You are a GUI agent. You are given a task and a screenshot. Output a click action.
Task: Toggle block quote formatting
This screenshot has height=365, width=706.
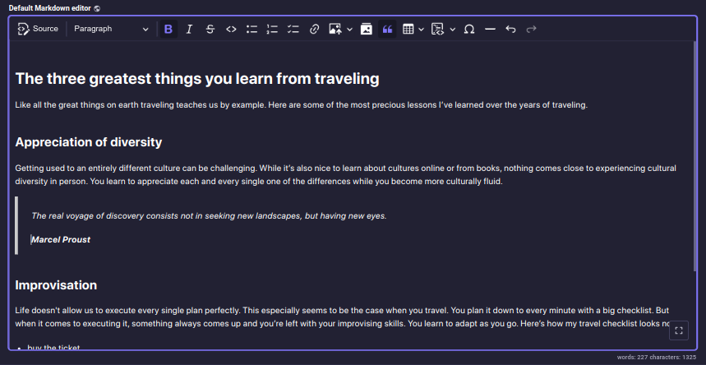click(387, 29)
